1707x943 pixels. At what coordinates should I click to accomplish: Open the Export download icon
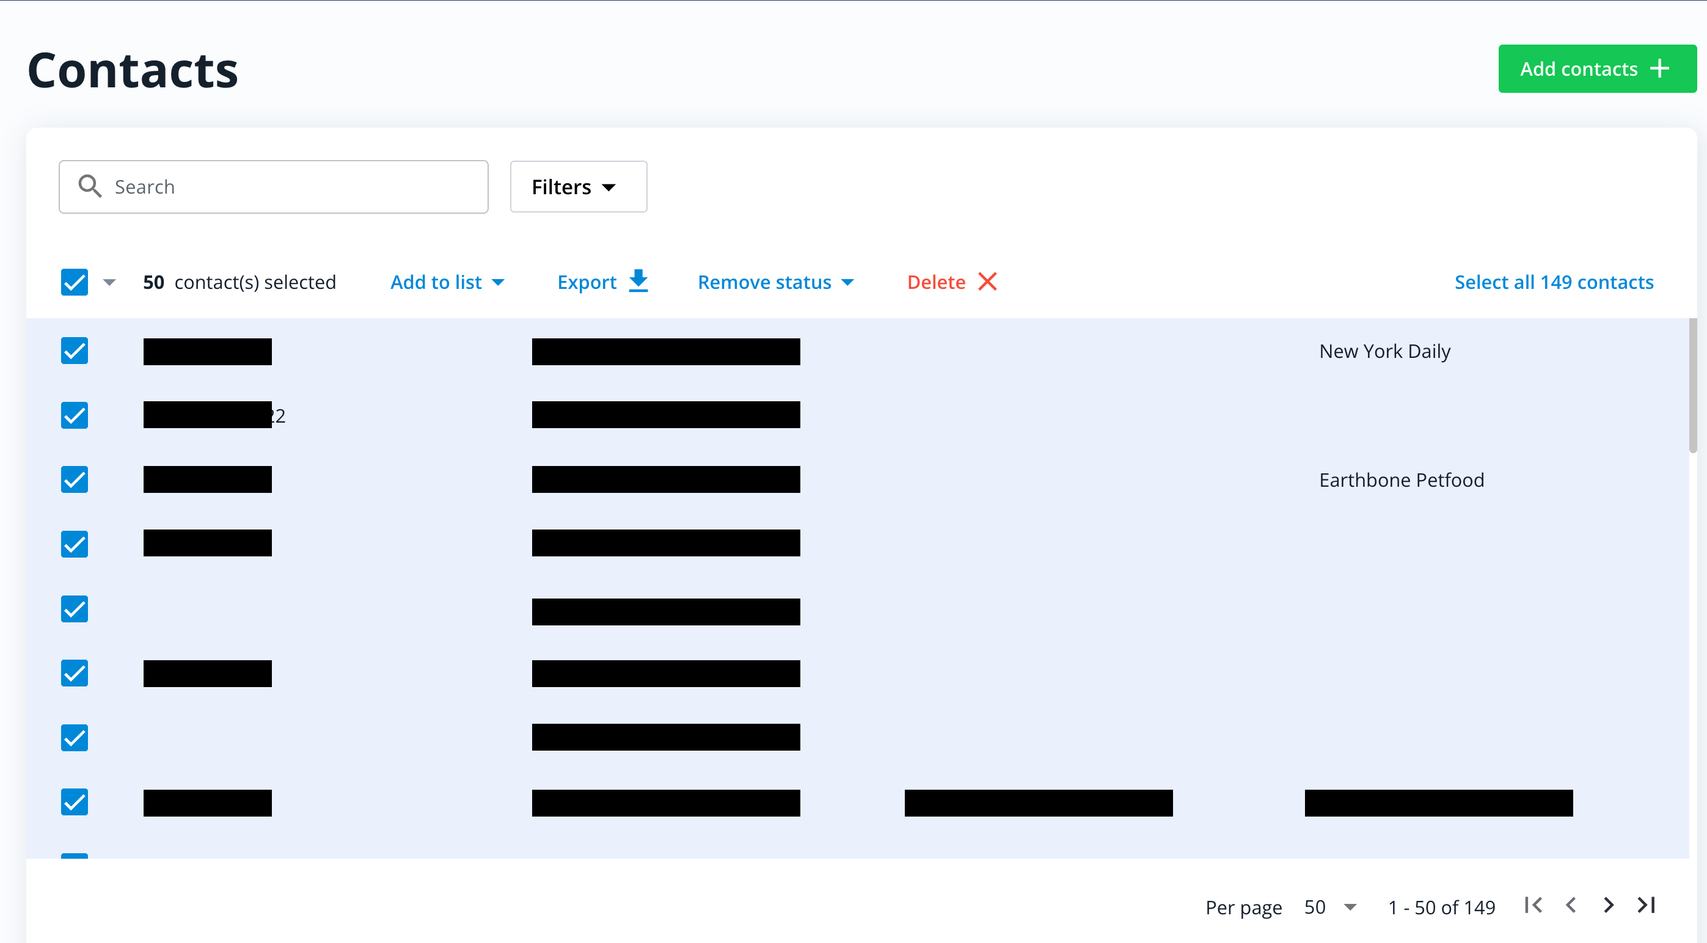pos(639,282)
